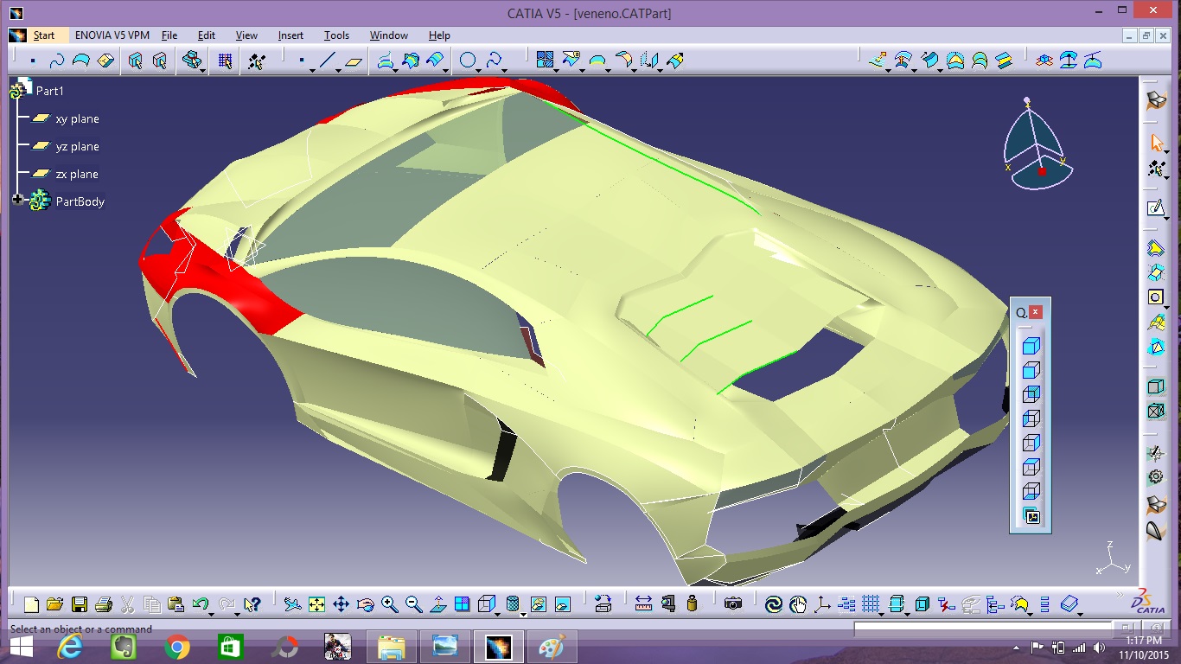Open the ENOVIA V5 VPM menu

tap(112, 35)
